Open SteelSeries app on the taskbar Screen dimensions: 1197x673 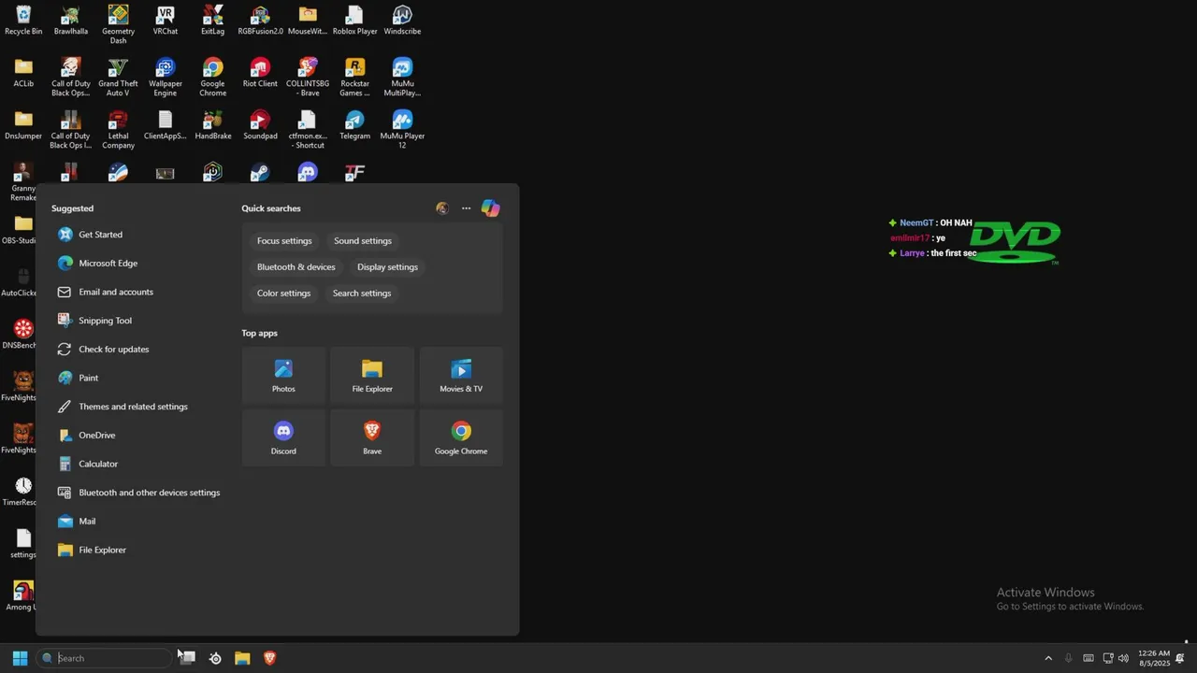click(x=215, y=658)
